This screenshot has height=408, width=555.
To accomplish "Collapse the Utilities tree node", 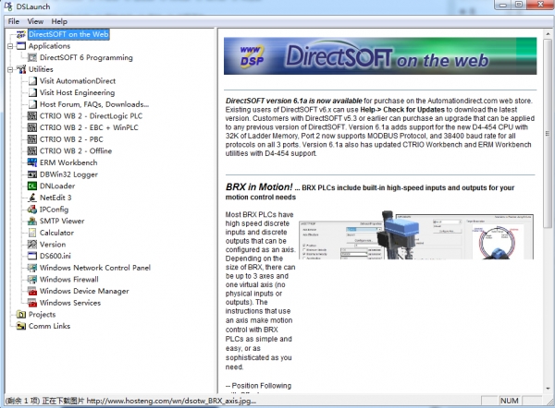I will coord(10,69).
